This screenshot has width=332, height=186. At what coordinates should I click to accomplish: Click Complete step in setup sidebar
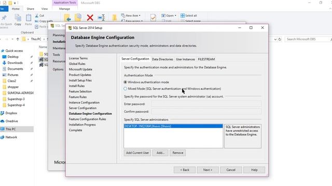tap(75, 130)
